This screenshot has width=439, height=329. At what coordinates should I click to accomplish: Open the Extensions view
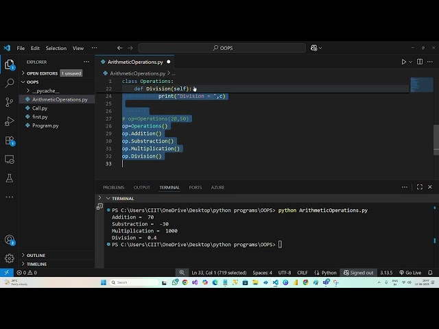(x=9, y=140)
